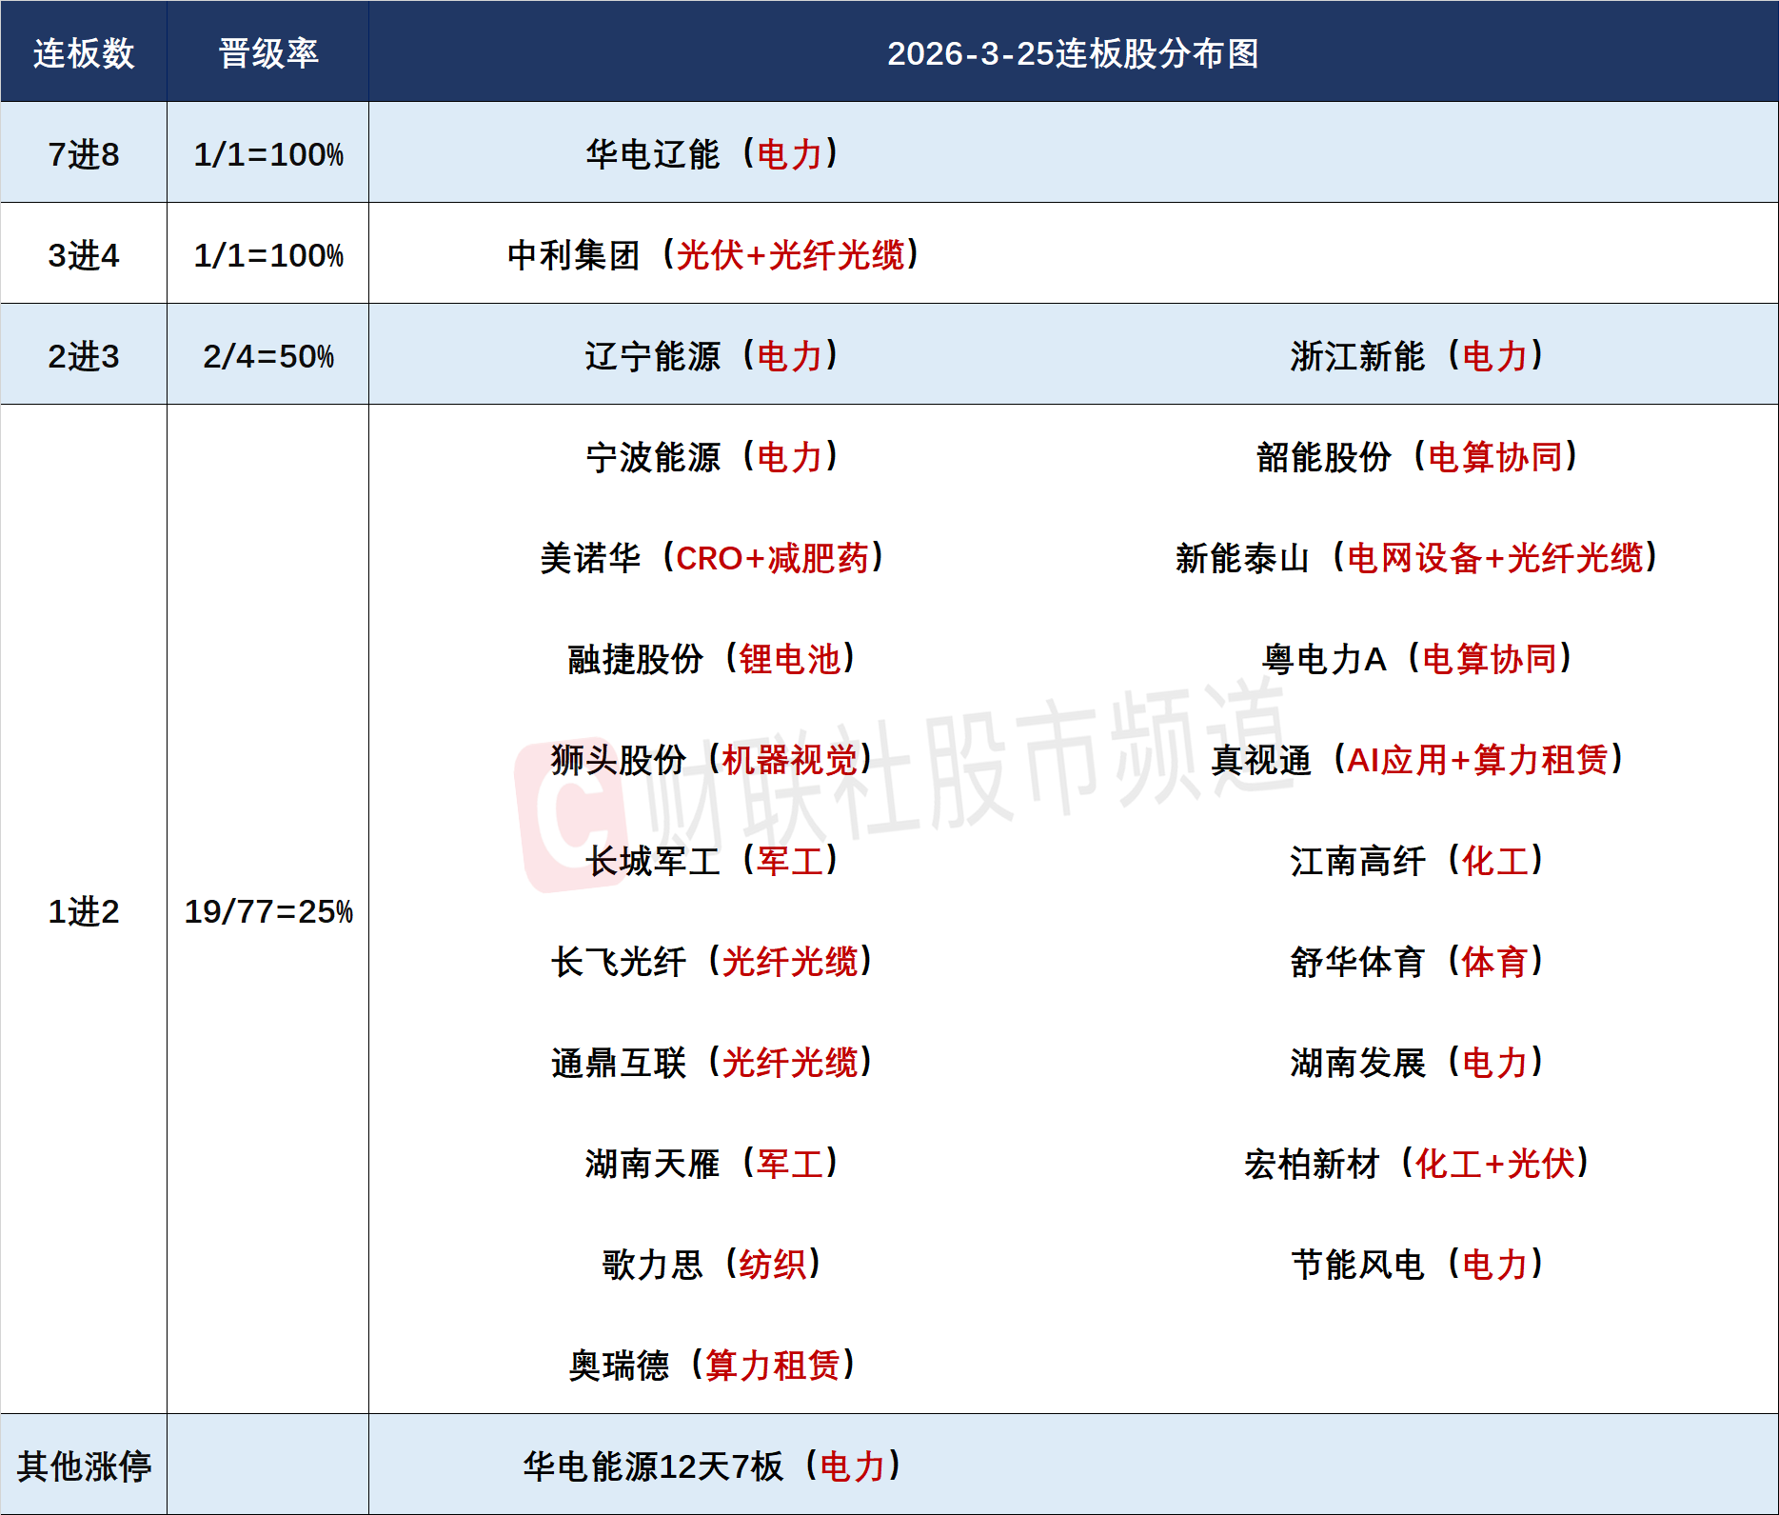Select the 7进8 row label

(x=84, y=154)
